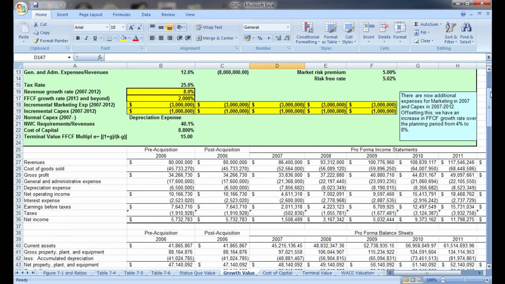Expand the borders dropdown arrow
This screenshot has width=505, height=284.
click(x=115, y=38)
